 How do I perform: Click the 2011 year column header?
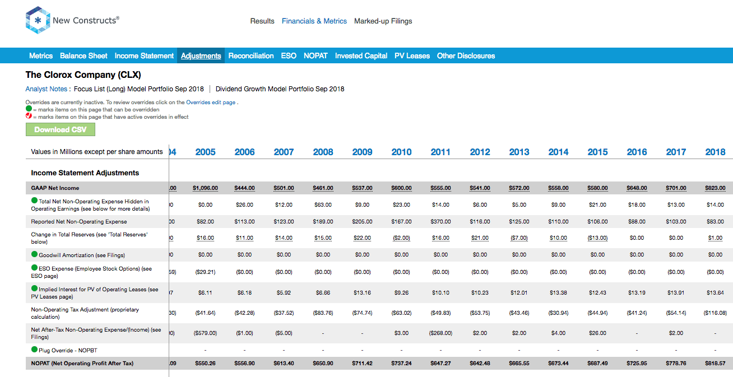point(440,152)
